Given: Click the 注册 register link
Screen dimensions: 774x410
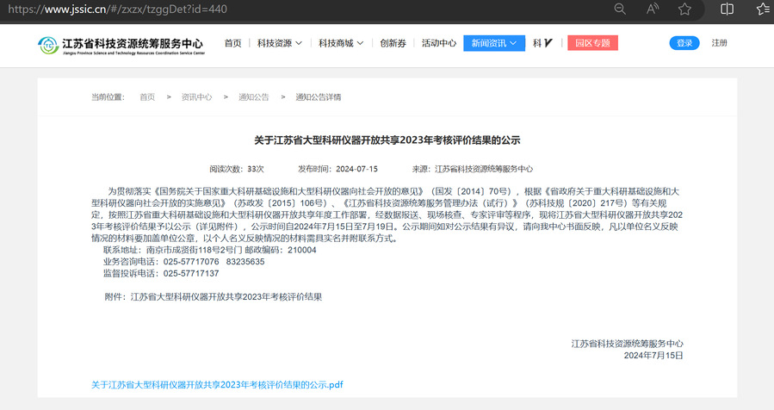Looking at the screenshot, I should pos(719,43).
